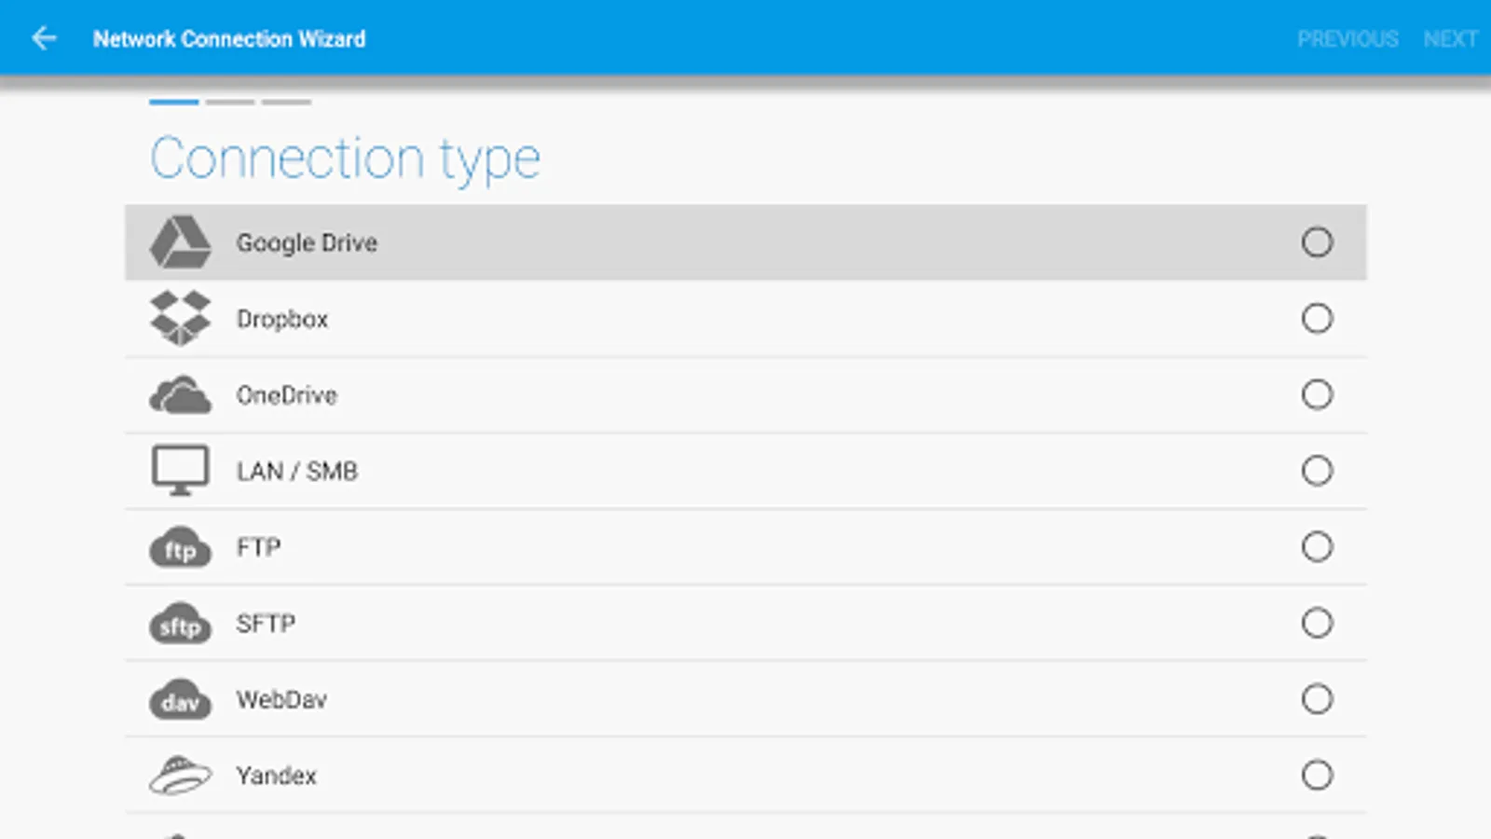The height and width of the screenshot is (839, 1491).
Task: Choose the OneDrive radio button
Action: click(x=1317, y=394)
